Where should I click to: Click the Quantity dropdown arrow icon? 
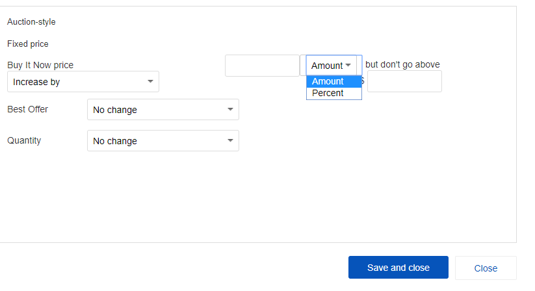(x=230, y=141)
